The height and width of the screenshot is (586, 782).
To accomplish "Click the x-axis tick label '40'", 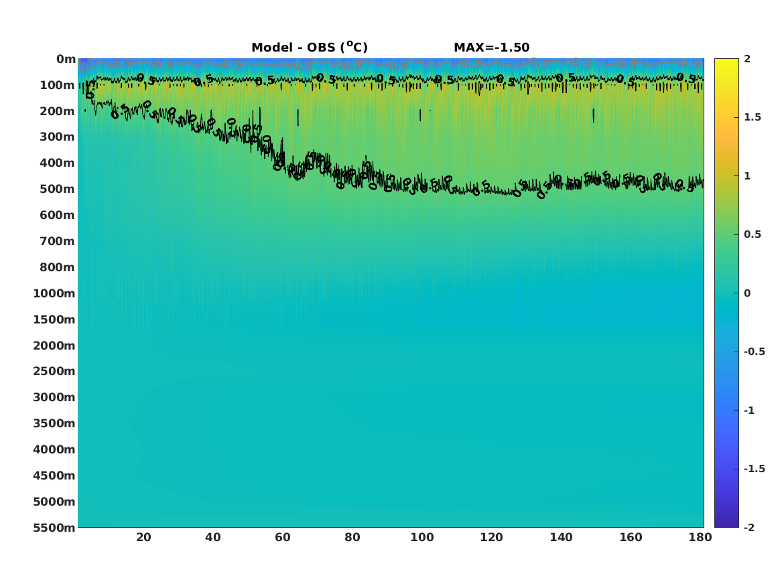I will pyautogui.click(x=213, y=537).
